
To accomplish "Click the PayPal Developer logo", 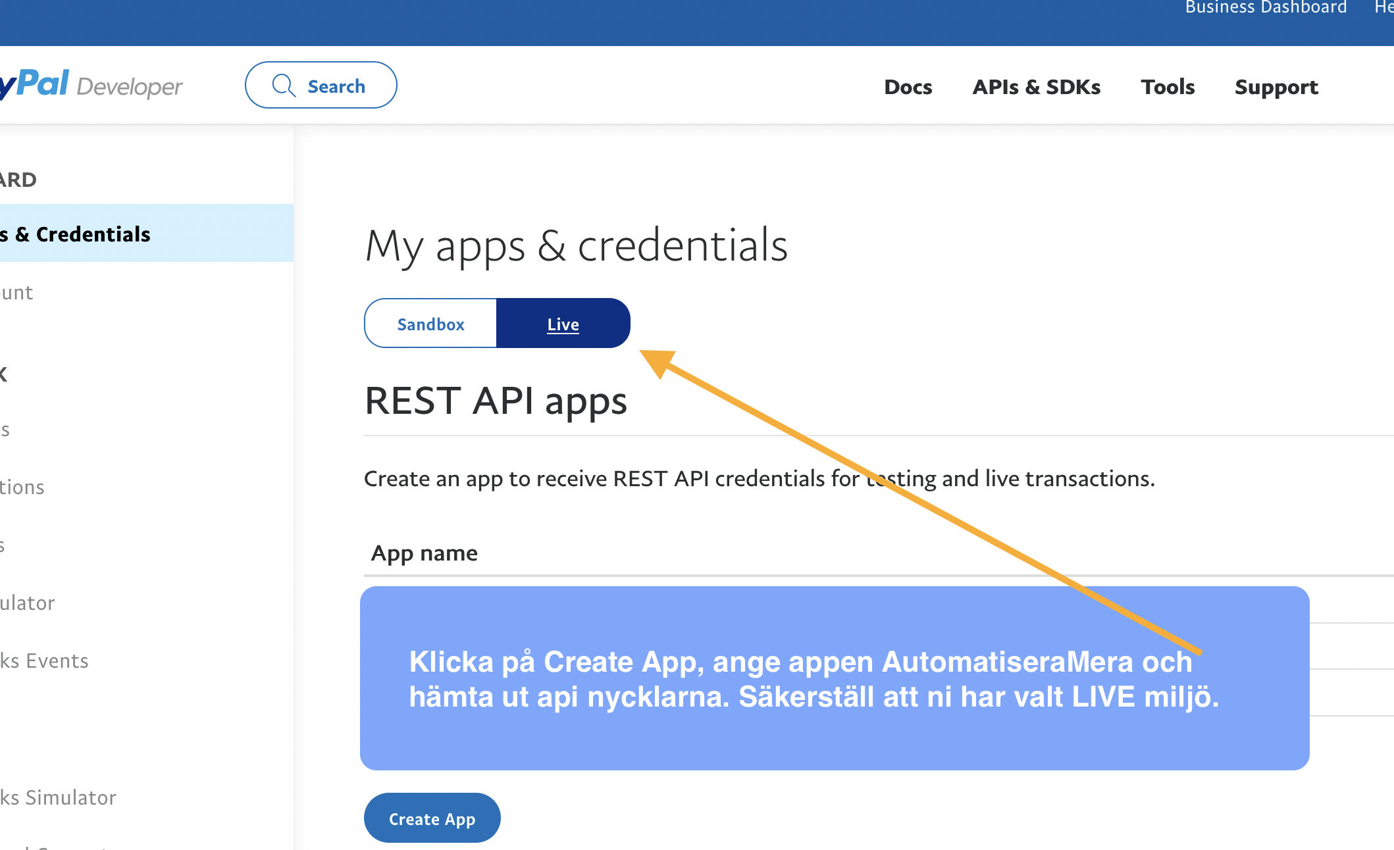I will pyautogui.click(x=91, y=85).
